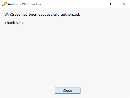The height and width of the screenshot is (98, 130).
Task: Open the system menu via the key icon
Action: point(4,4)
